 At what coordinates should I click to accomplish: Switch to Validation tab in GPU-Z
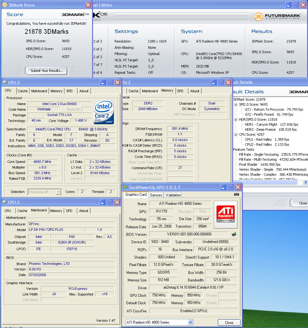pos(173,195)
